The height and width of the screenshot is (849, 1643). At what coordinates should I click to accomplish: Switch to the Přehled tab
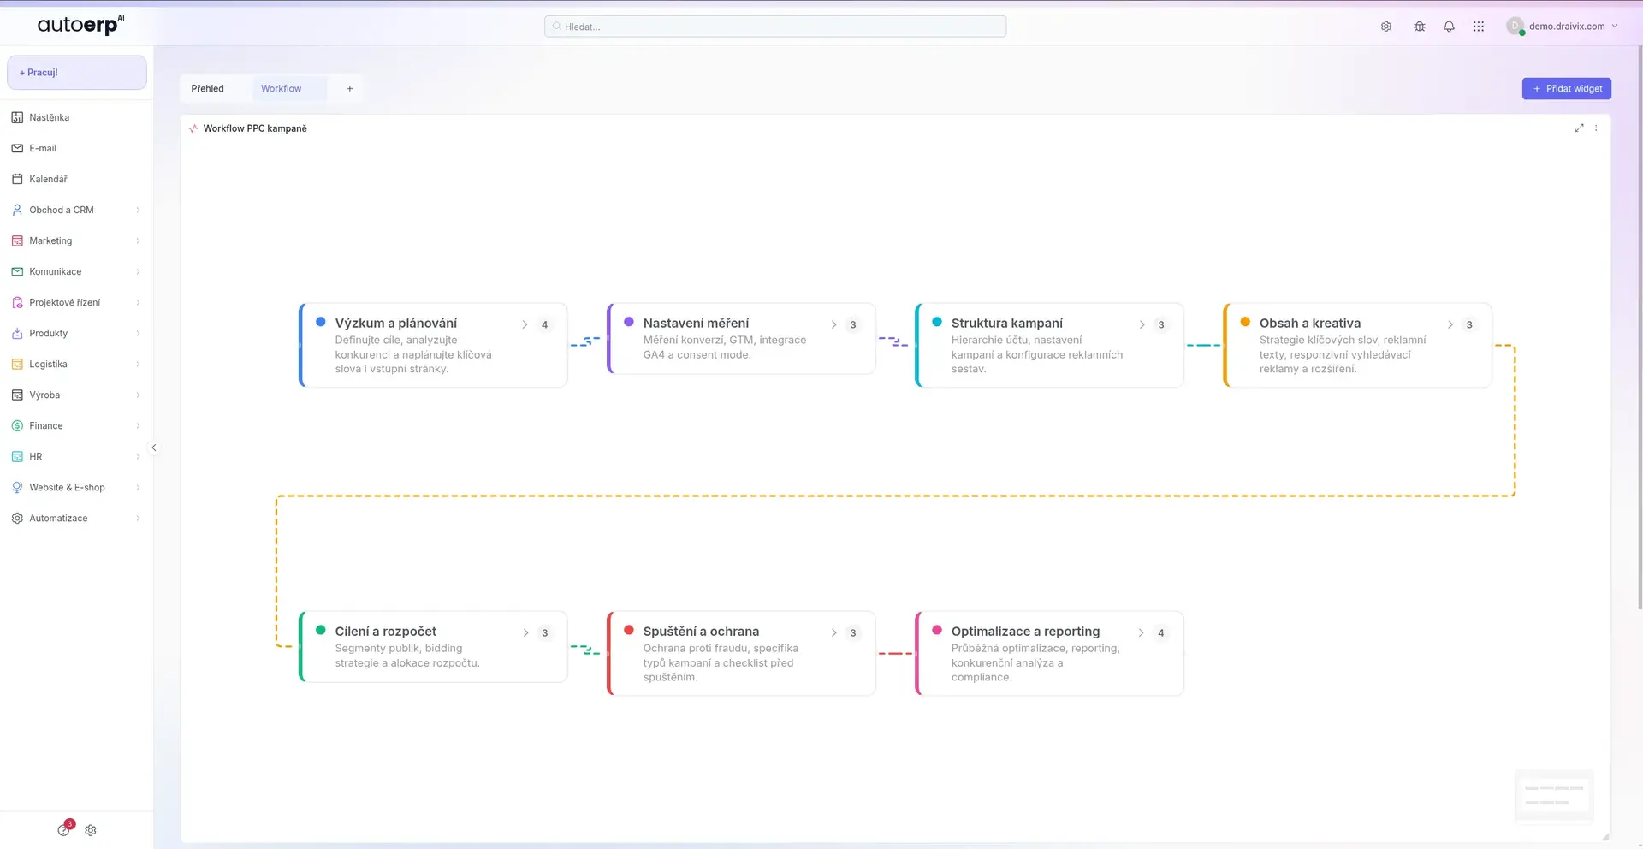(207, 88)
